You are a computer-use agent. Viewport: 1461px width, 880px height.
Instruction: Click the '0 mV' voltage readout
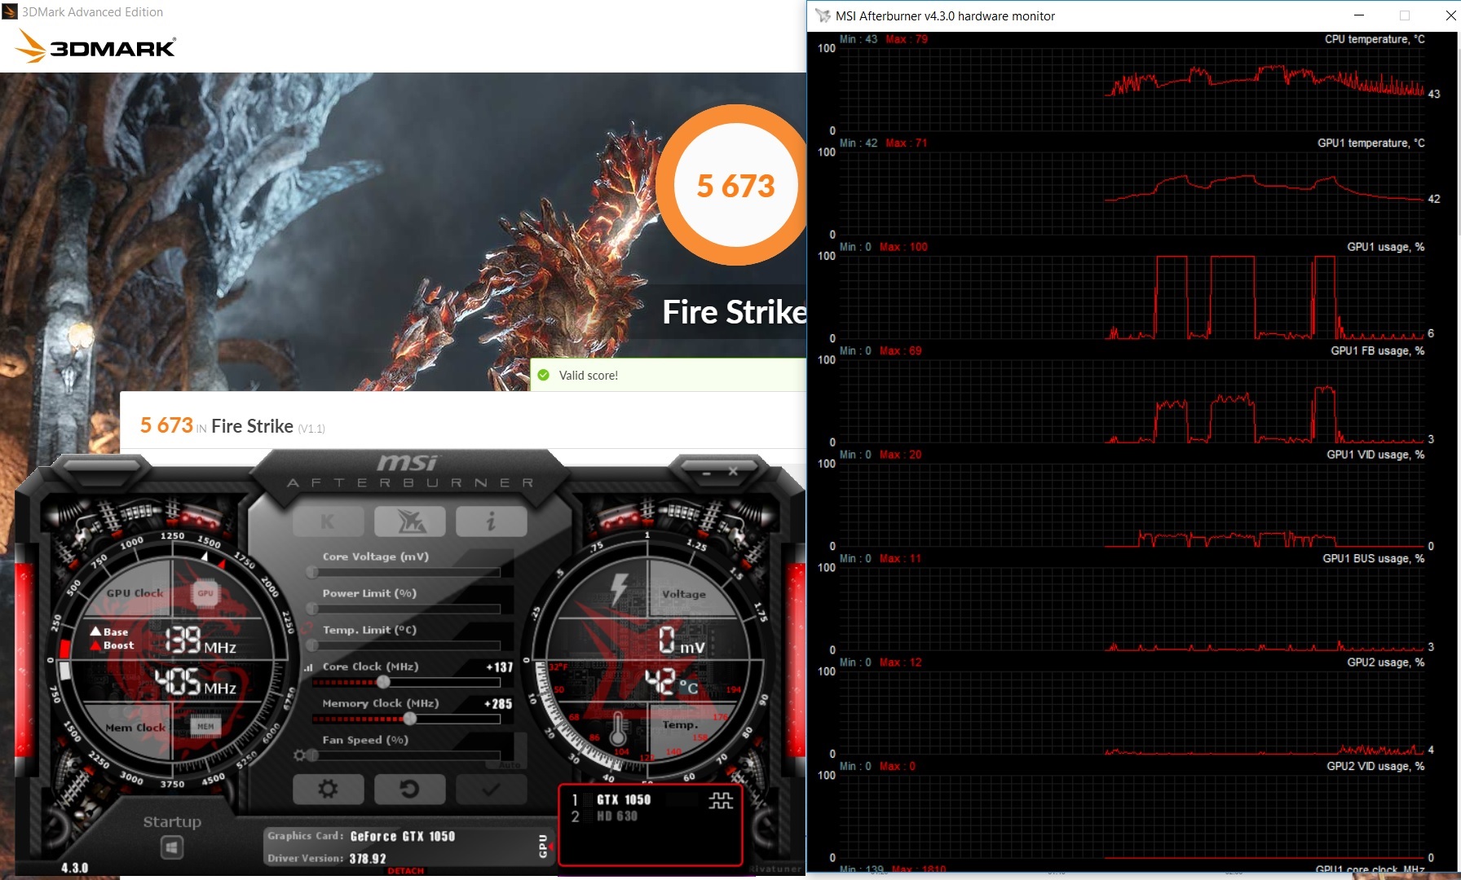pos(682,641)
